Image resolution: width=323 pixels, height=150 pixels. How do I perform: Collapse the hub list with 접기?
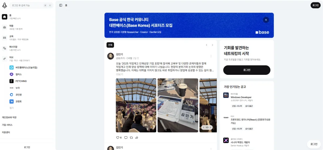click(x=11, y=108)
